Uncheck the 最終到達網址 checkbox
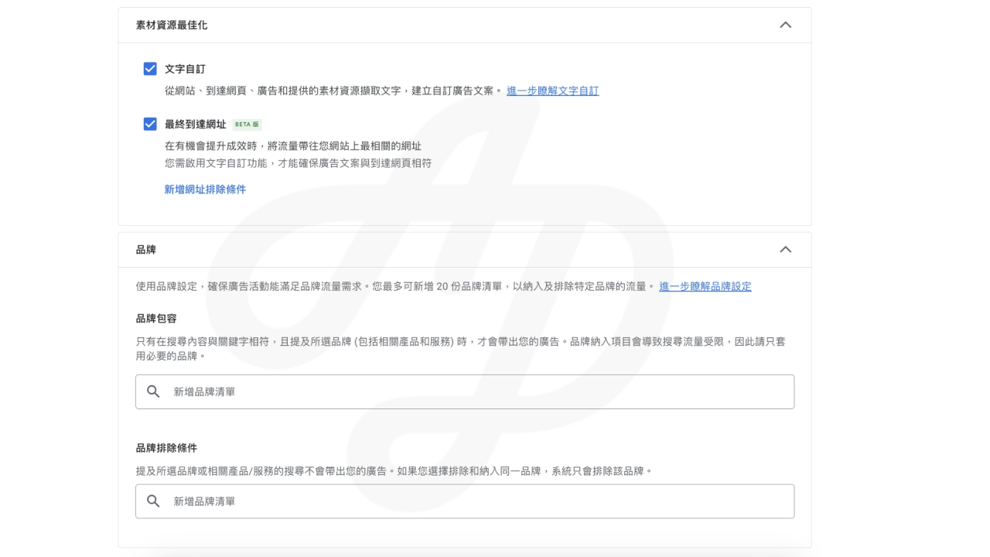 coord(150,124)
